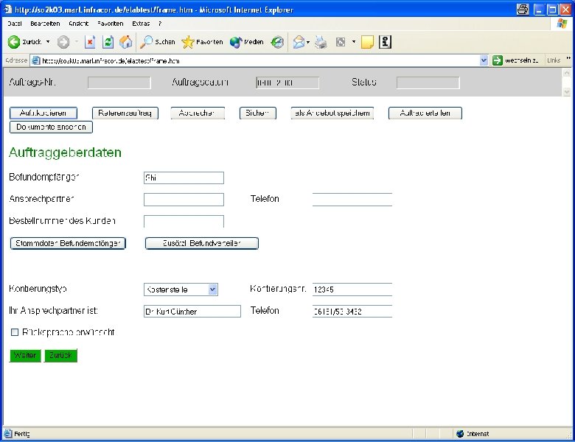
Task: Click the Internet zone globe icon
Action: click(460, 434)
